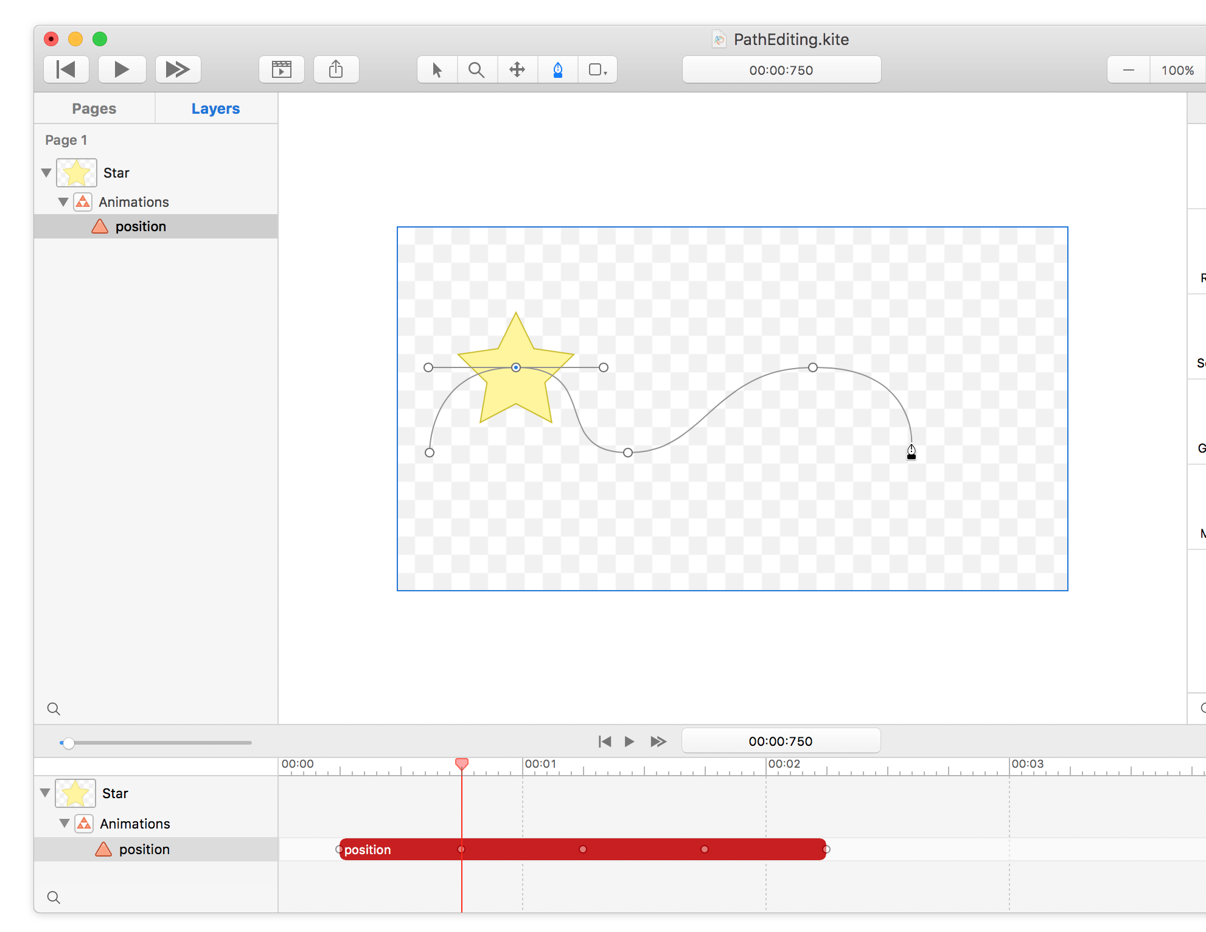Choose the zoom magnifier tool
This screenshot has width=1206, height=932.
[x=476, y=70]
